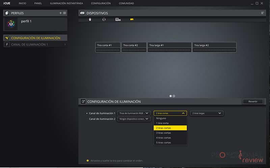Click the yellow info icon near hint
270x168 pixels.
click(88, 161)
